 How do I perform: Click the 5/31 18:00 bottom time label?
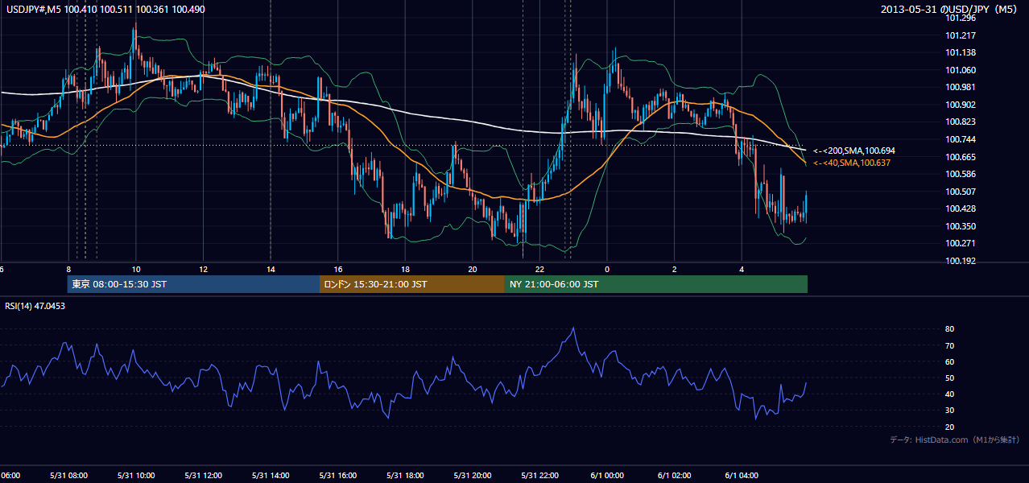click(406, 475)
